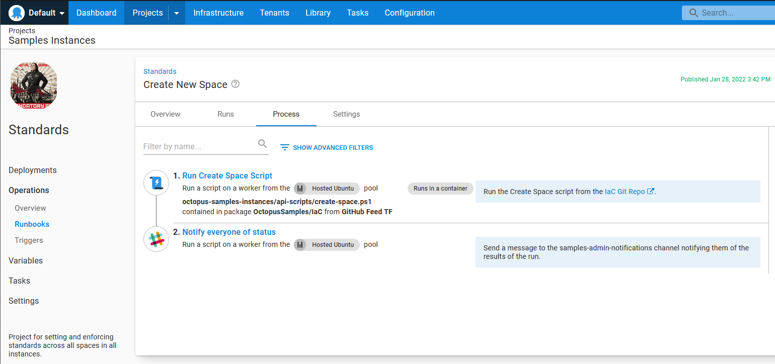Open the Run Create Space Script step
The width and height of the screenshot is (775, 364).
point(227,175)
